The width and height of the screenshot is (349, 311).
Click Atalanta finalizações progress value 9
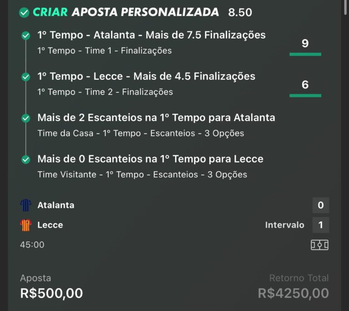pyautogui.click(x=305, y=44)
